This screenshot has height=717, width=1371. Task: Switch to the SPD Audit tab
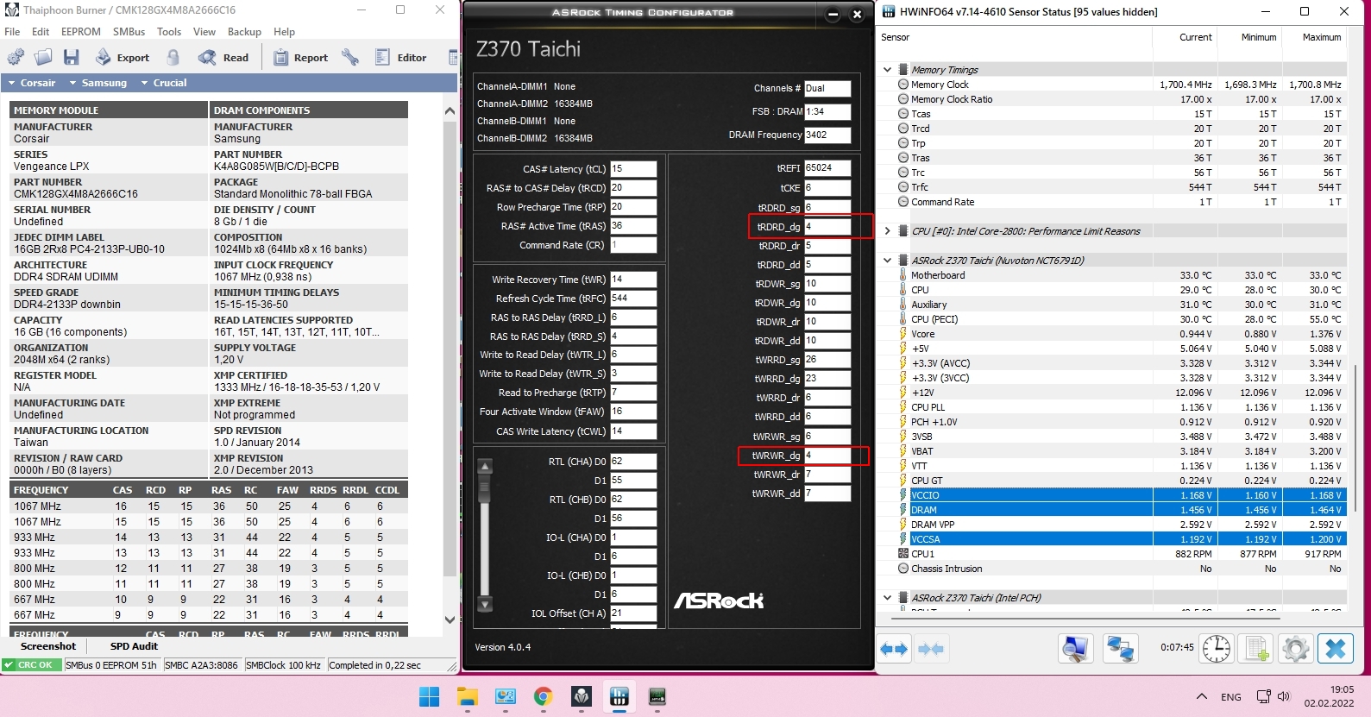134,646
